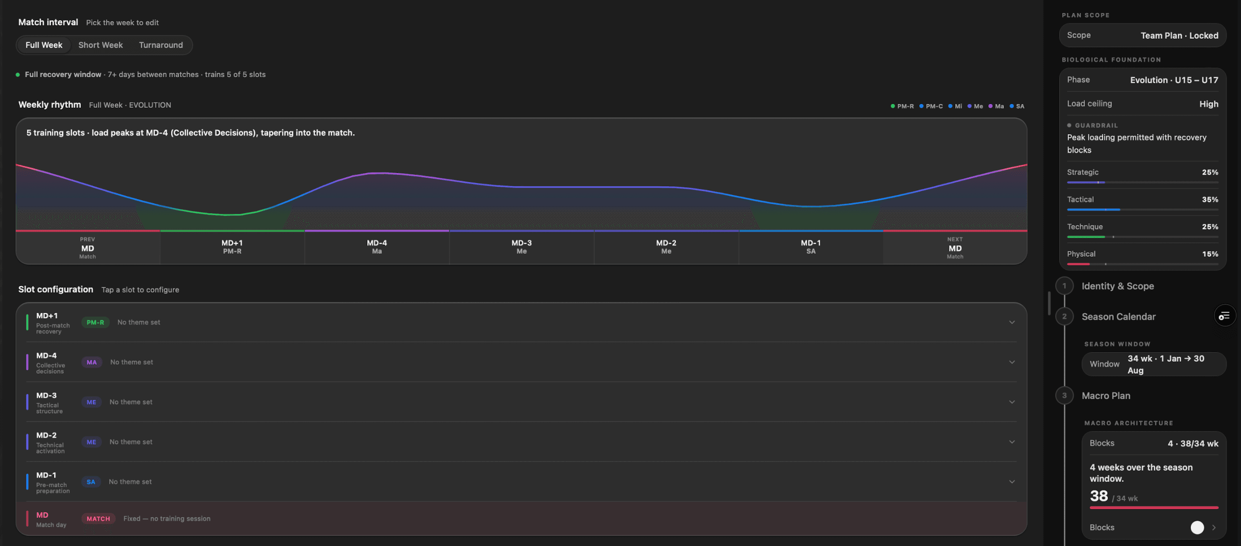Click step 2 circle for Season Calendar
Screen dimensions: 1241x546
click(1064, 317)
